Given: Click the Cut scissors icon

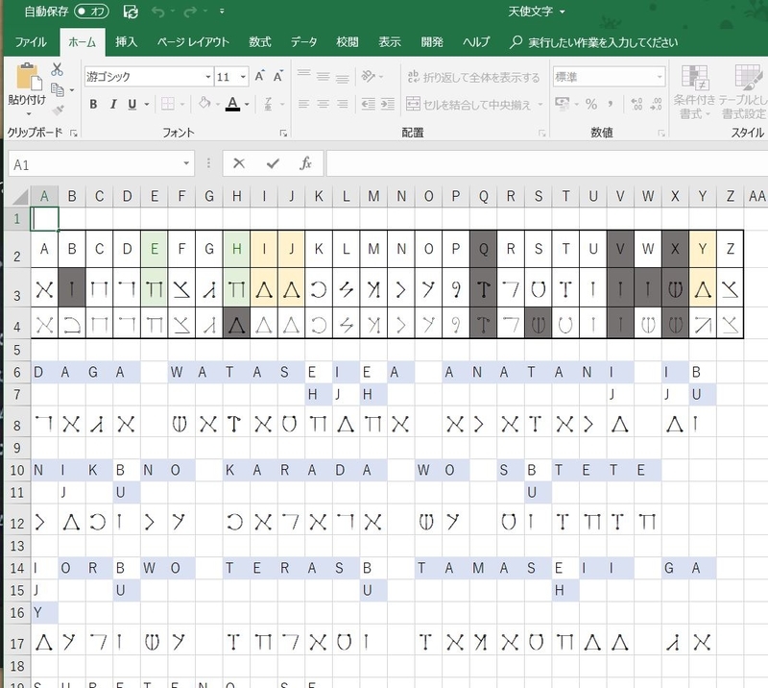Looking at the screenshot, I should point(57,69).
